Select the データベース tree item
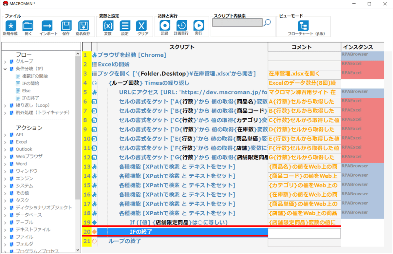 pos(29,215)
